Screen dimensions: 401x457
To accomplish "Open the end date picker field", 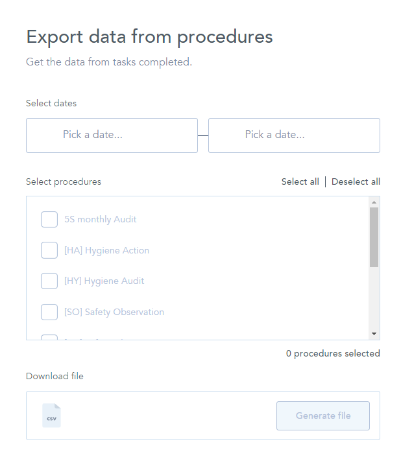I will point(294,135).
